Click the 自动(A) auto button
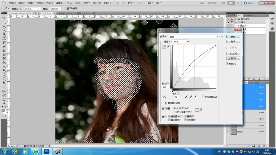Image resolution: width=276 pixels, height=155 pixels. (233, 54)
